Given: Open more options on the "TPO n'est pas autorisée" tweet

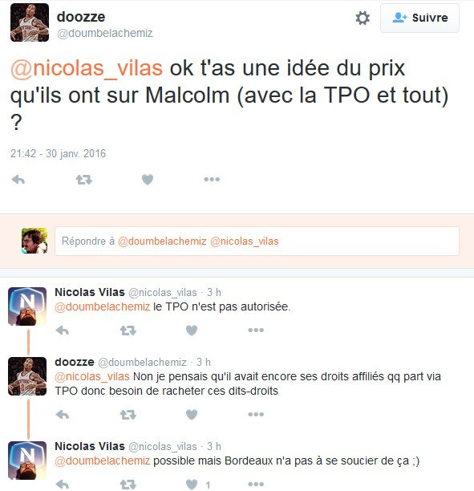Looking at the screenshot, I should tap(256, 330).
